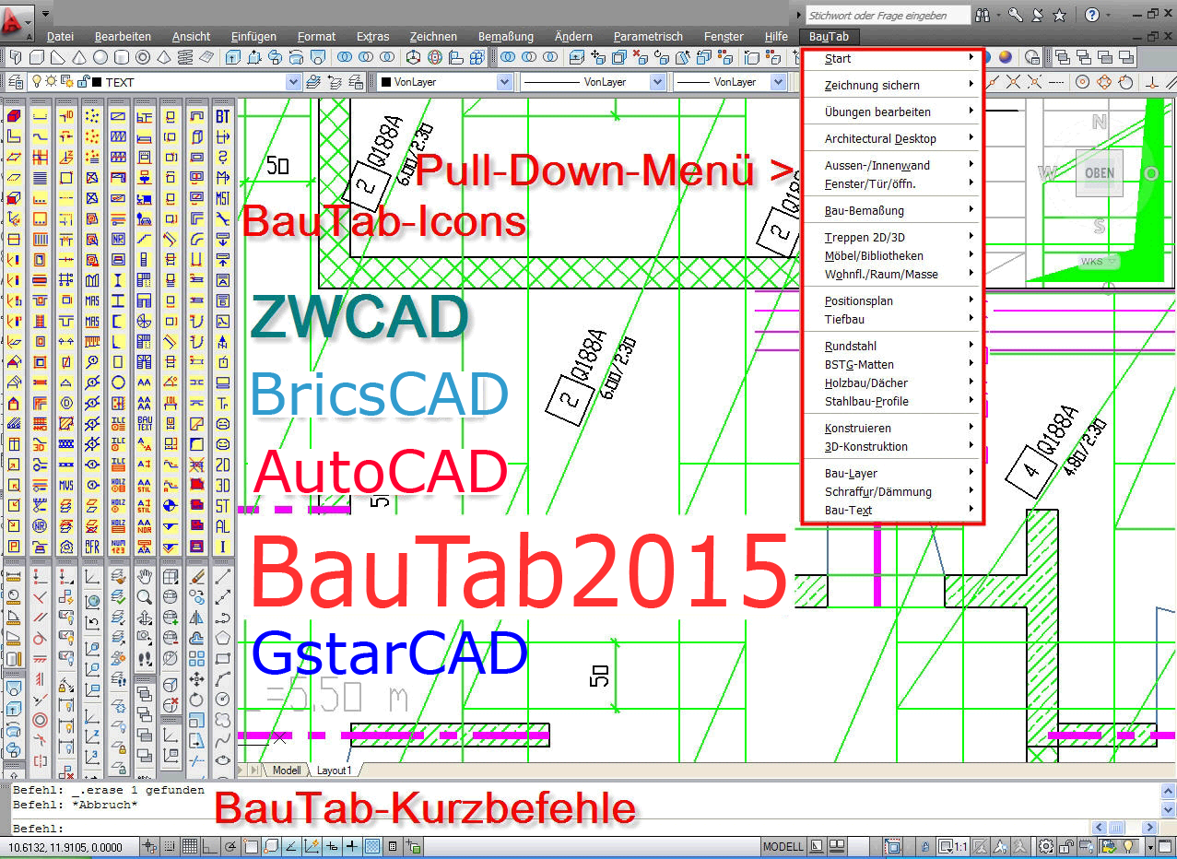Screen dimensions: 1177x859
Task: Select the Move arrows tool
Action: click(197, 678)
